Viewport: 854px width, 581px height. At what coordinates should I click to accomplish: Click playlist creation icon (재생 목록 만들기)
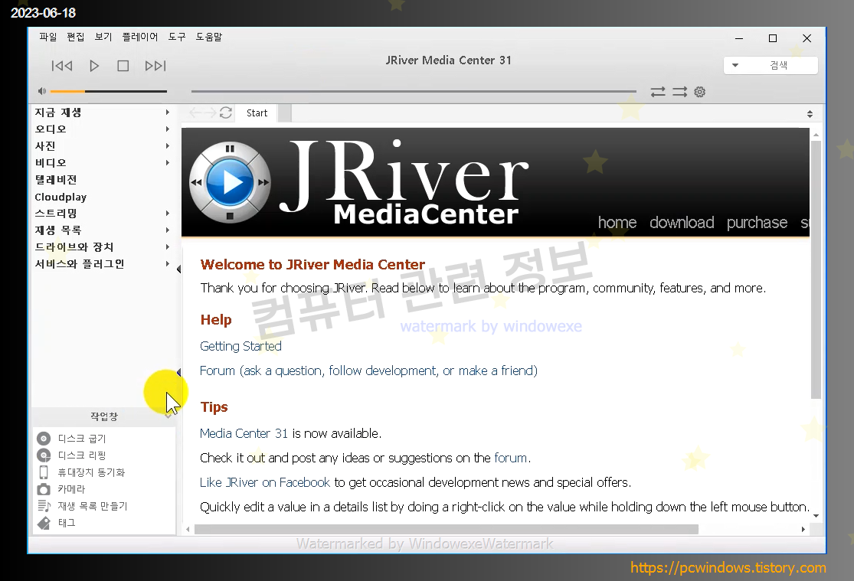44,506
